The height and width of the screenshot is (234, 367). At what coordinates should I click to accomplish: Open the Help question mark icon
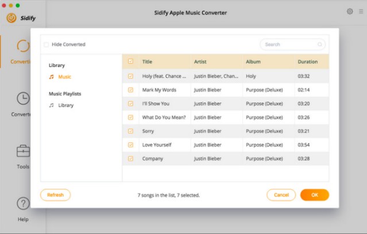coord(22,204)
